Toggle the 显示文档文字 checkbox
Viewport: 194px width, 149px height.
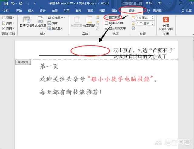click(x=106, y=28)
